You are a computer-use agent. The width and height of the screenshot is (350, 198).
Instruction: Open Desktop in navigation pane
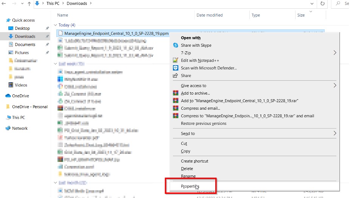click(22, 28)
